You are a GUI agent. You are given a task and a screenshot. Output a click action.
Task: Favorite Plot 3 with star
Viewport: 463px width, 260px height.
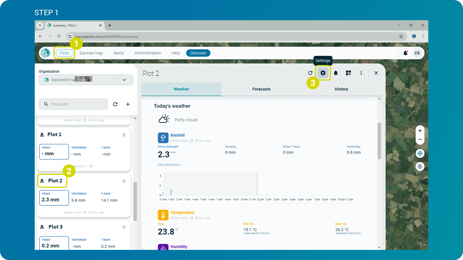124,227
